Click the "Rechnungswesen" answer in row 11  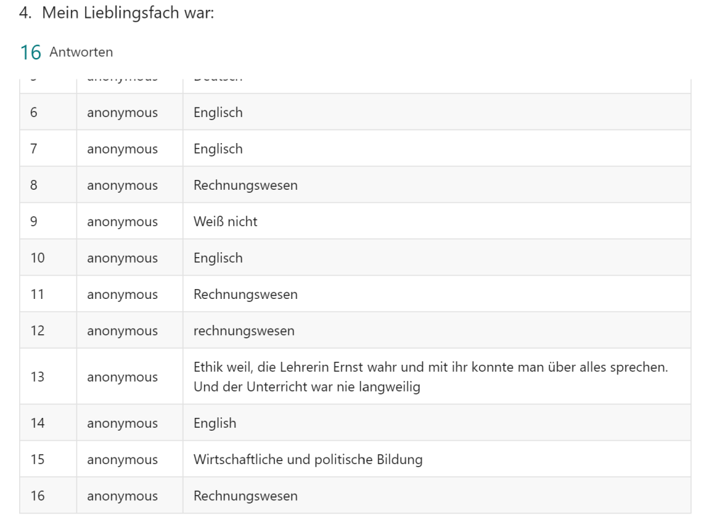point(245,295)
